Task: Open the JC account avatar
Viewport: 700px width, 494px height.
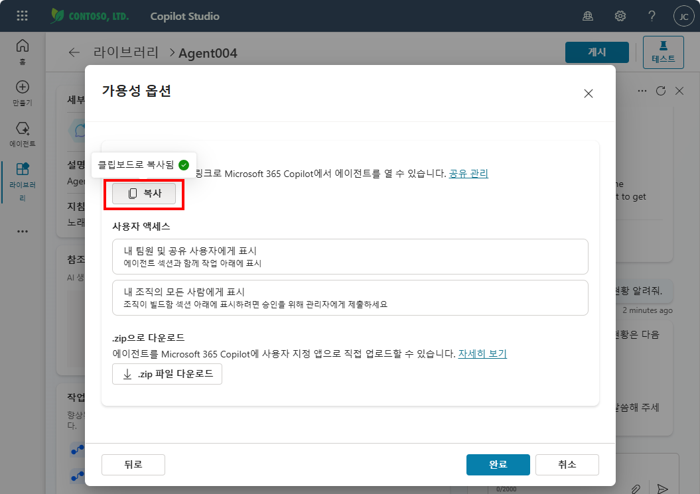Action: [683, 17]
